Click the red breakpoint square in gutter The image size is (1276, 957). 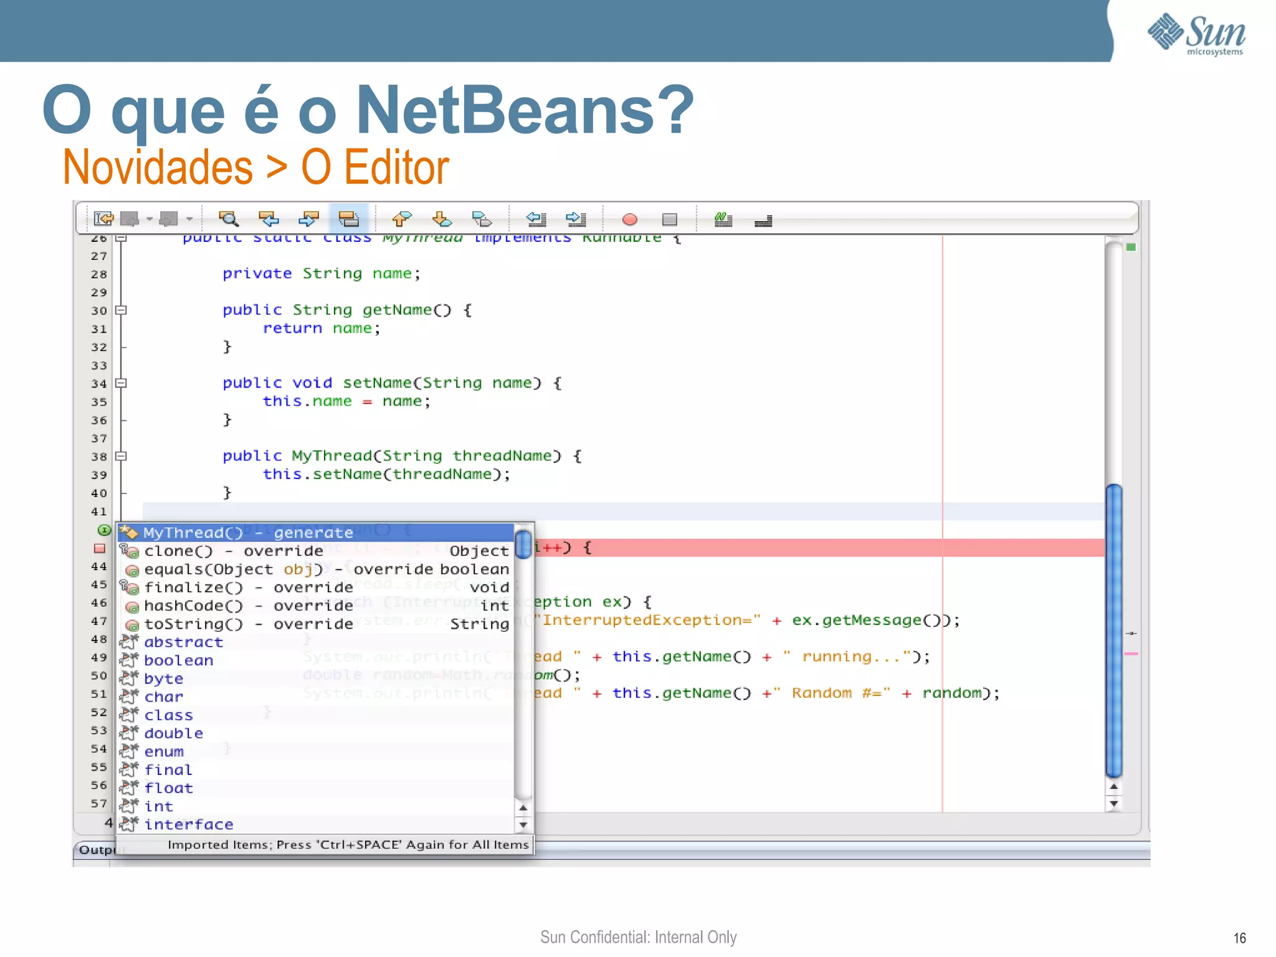pos(100,548)
